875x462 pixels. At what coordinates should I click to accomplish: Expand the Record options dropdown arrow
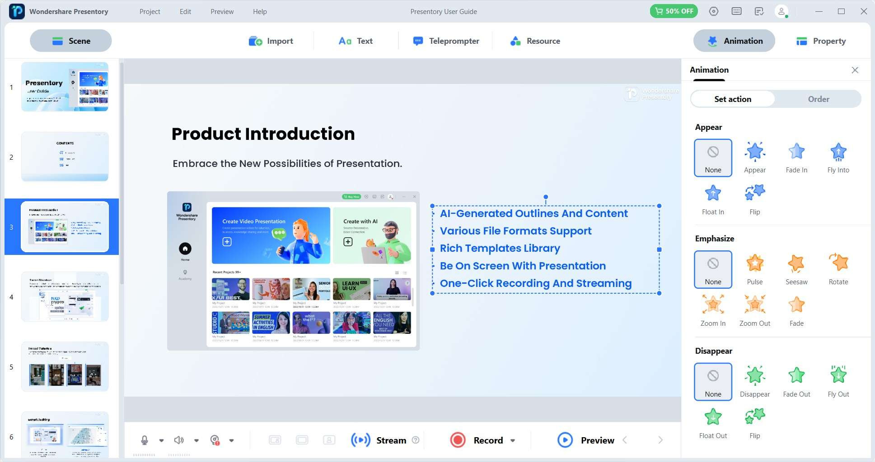pos(513,440)
